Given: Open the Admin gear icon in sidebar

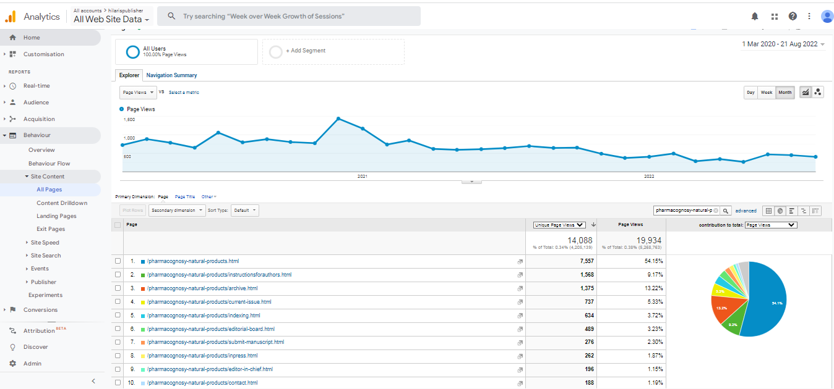Looking at the screenshot, I should [x=12, y=364].
